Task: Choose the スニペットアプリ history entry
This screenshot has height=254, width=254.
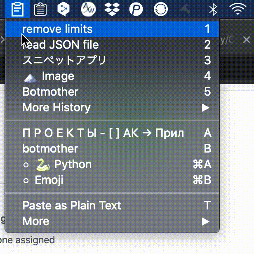Action: pyautogui.click(x=112, y=60)
